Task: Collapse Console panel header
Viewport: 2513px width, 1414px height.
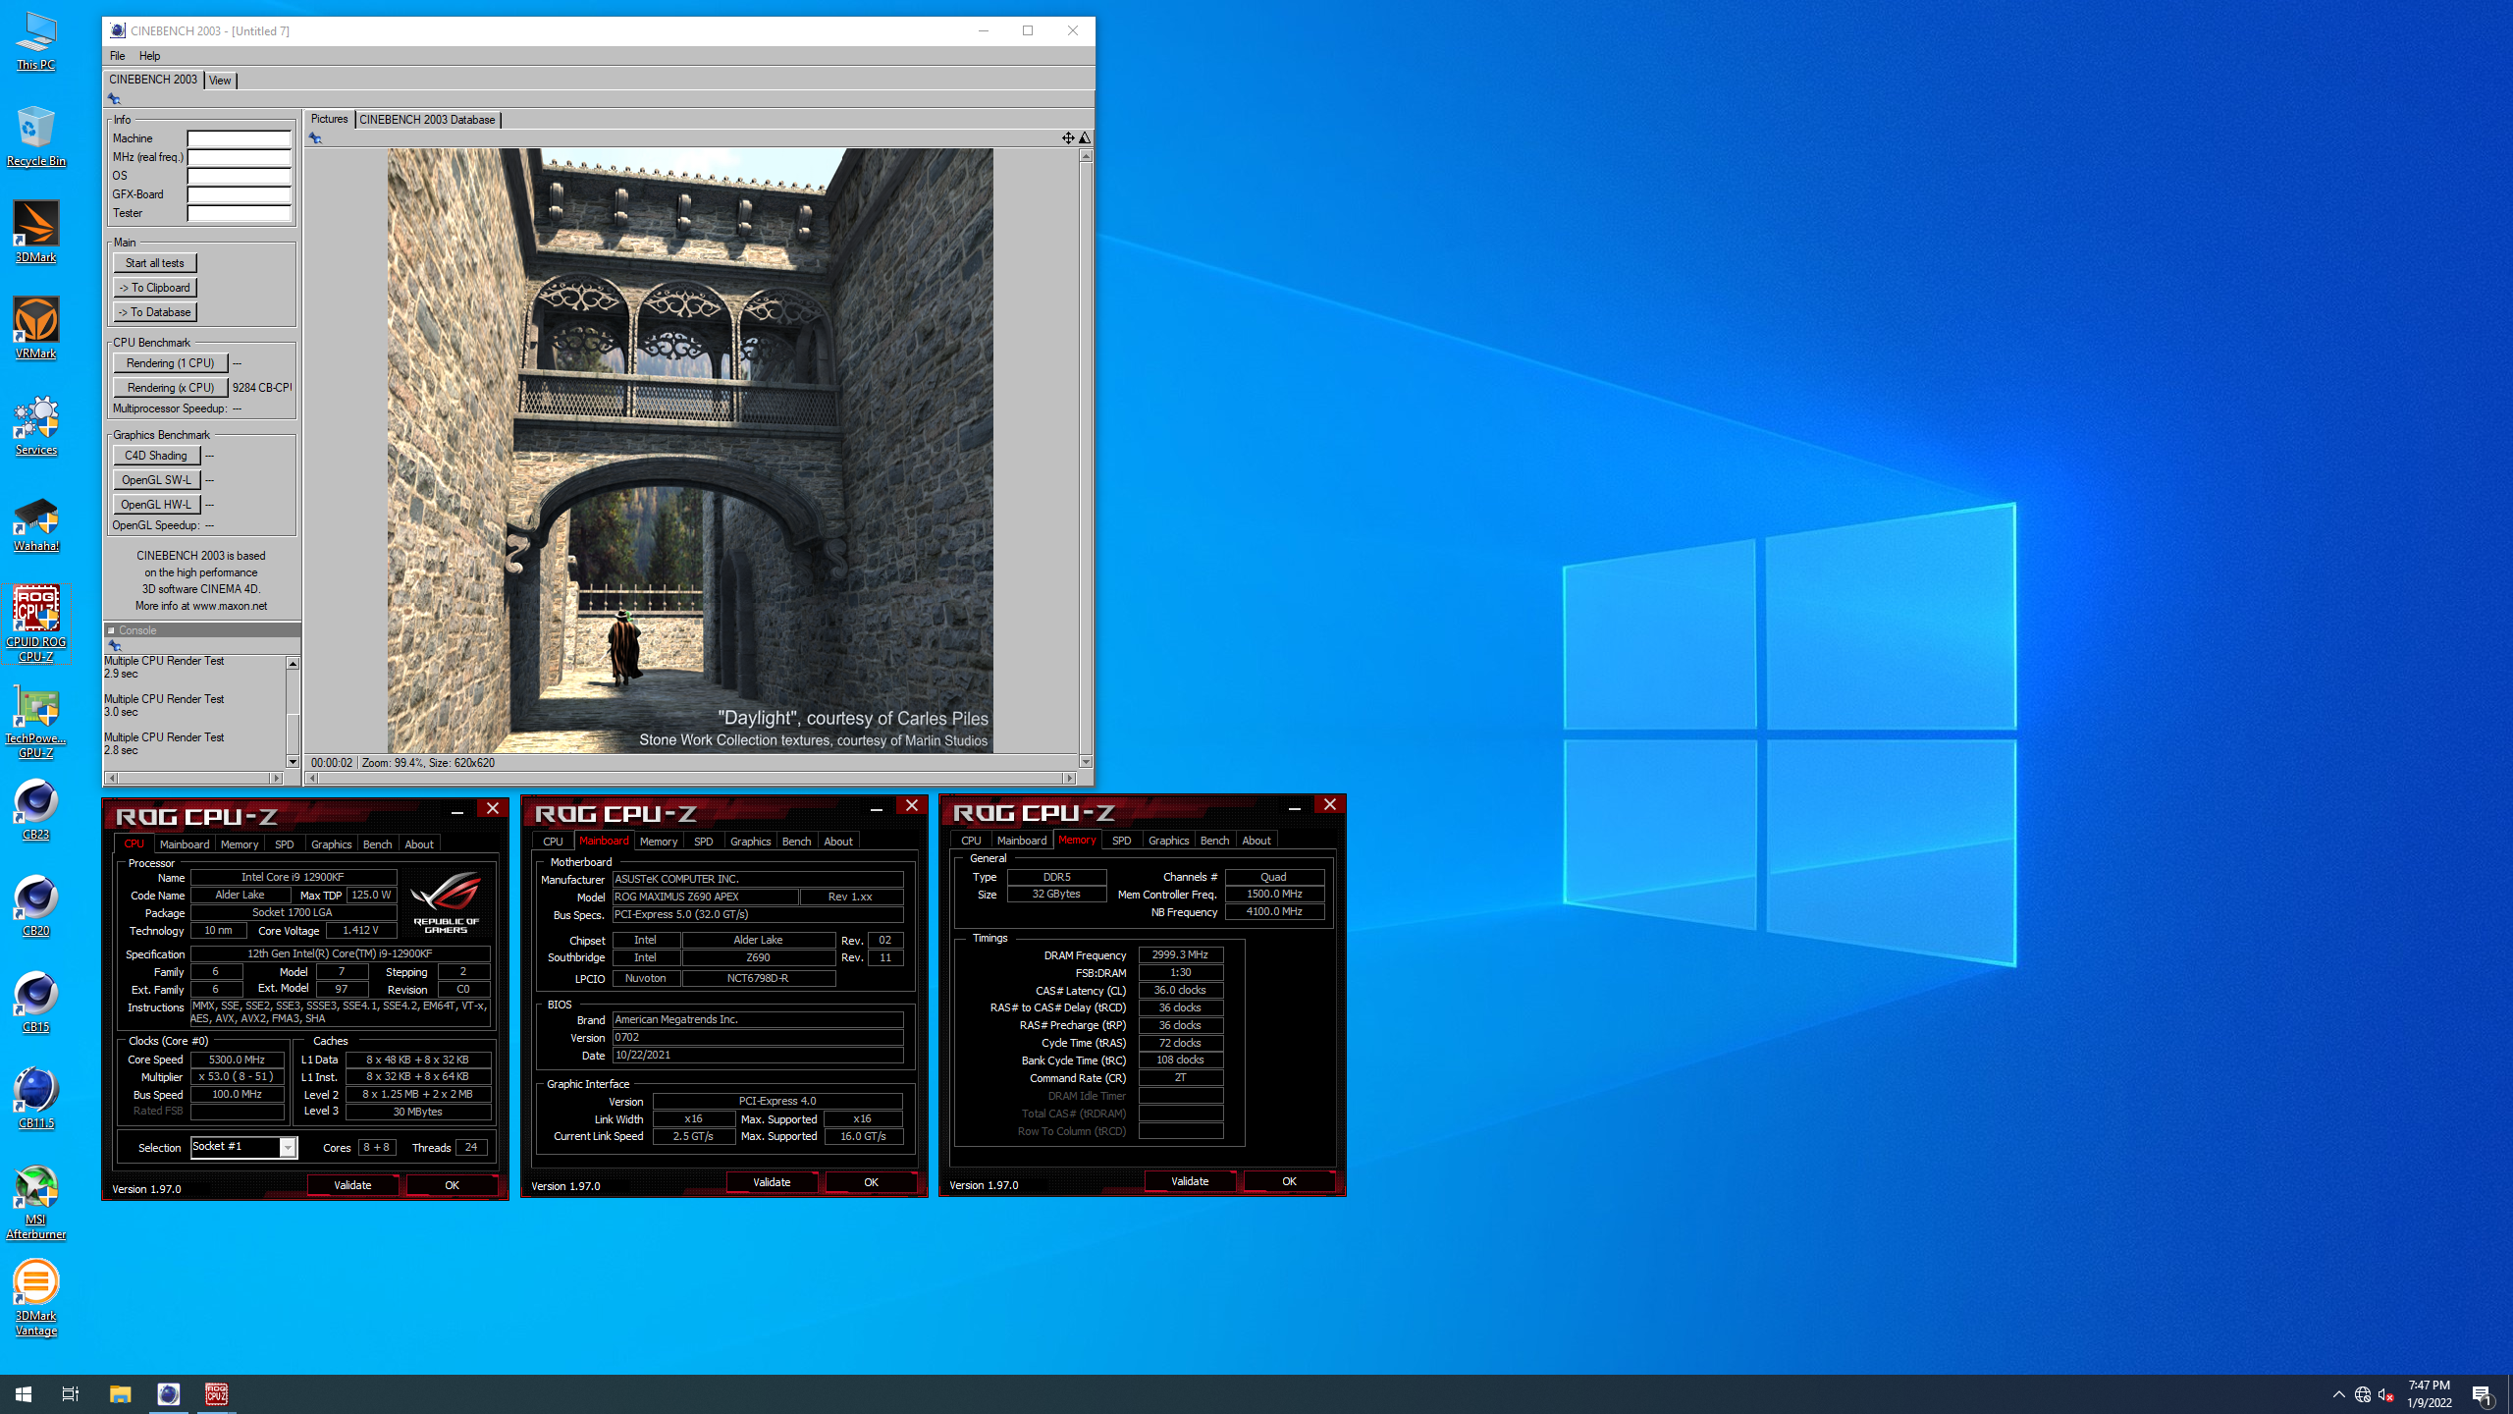Action: click(x=111, y=630)
